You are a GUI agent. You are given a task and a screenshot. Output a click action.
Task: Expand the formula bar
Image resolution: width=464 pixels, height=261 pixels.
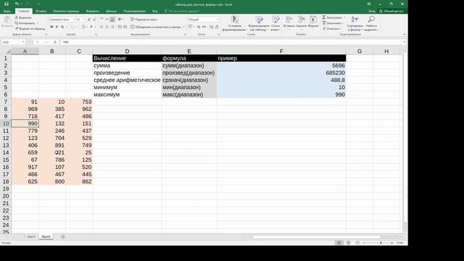[405, 42]
